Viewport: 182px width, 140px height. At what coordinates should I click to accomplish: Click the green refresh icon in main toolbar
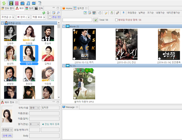4,3
